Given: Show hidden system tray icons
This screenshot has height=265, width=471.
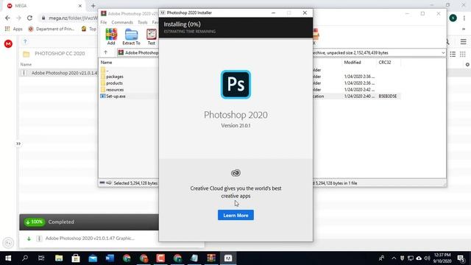Looking at the screenshot, I should pos(394,258).
